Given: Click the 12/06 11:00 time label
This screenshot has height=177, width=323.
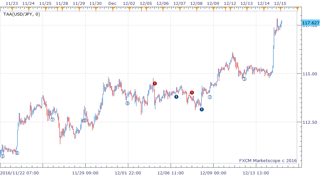Looking at the screenshot, I should click(x=170, y=173).
